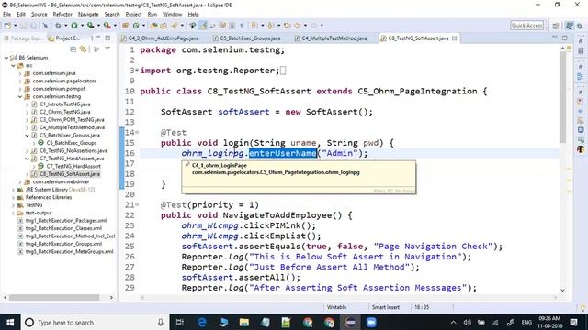Switch to the Project Explorer tab
Image resolution: width=588 pixels, height=330 pixels.
point(63,38)
